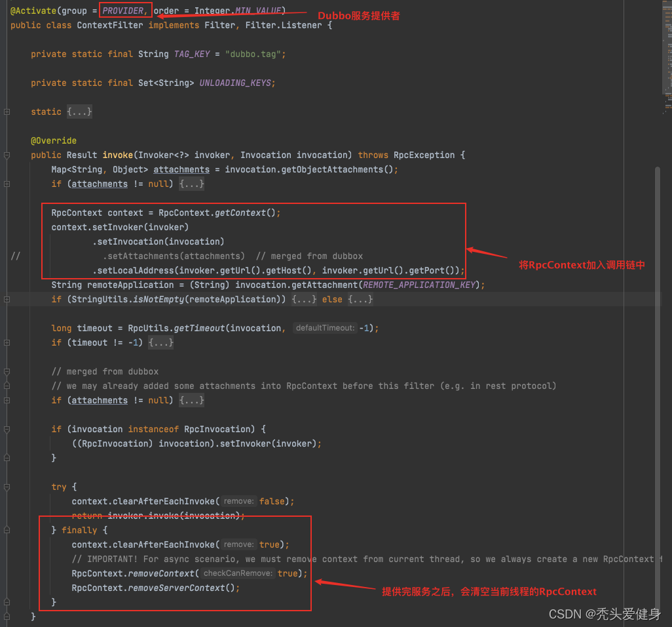Click gutter fold icon beside timeout != -1 line
This screenshot has height=627, width=672.
[7, 343]
